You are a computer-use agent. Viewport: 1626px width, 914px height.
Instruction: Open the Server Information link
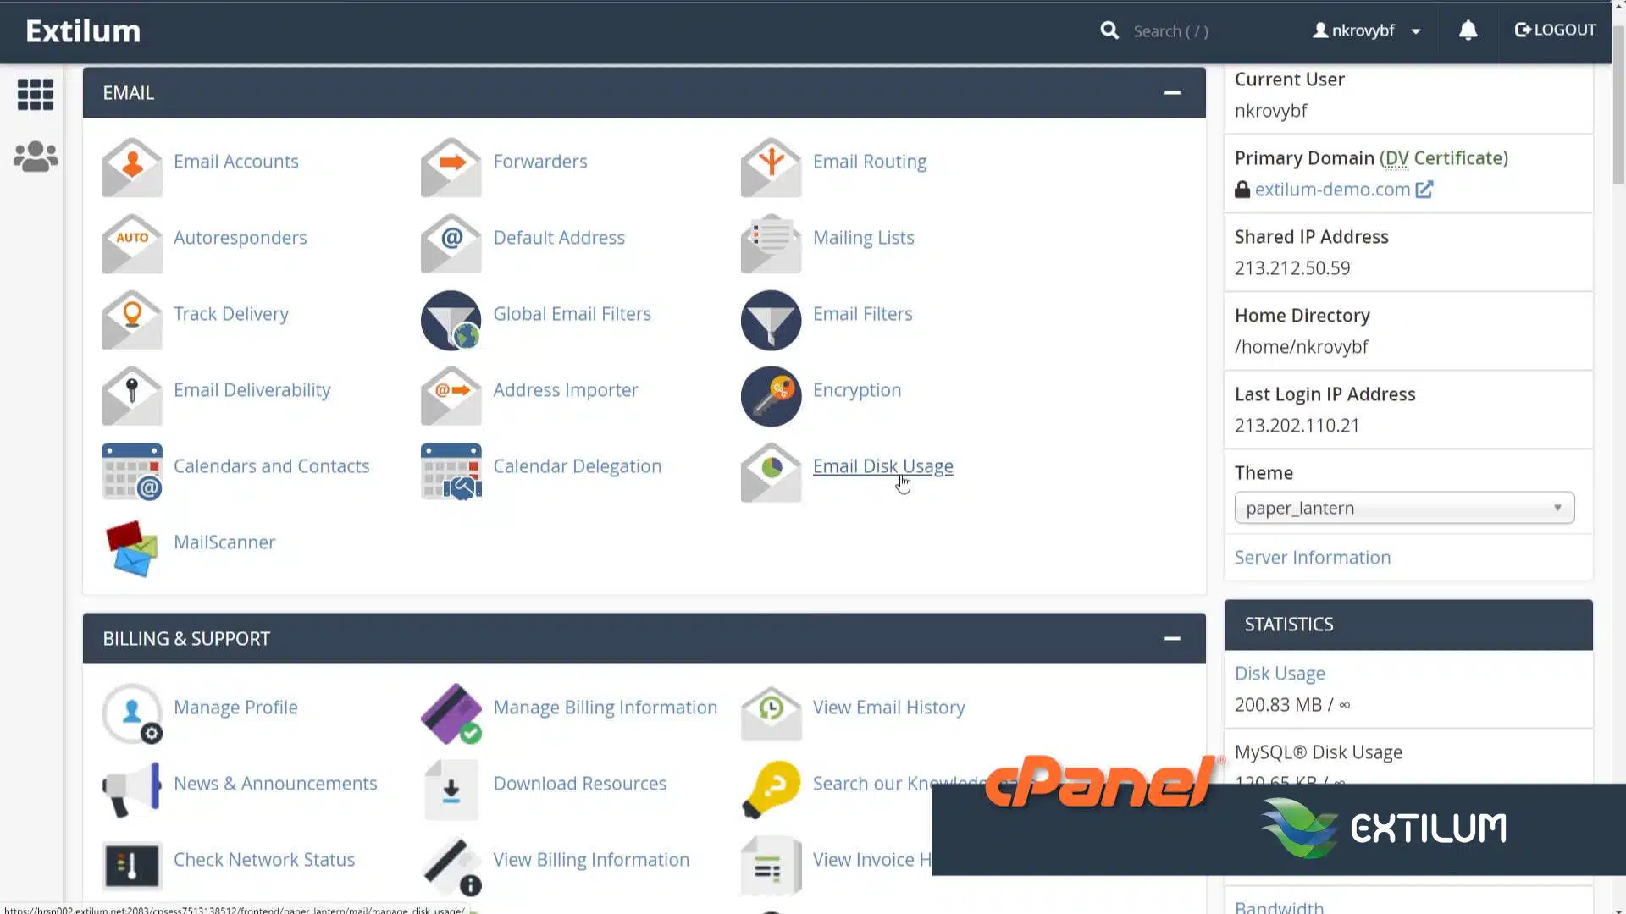[1312, 558]
